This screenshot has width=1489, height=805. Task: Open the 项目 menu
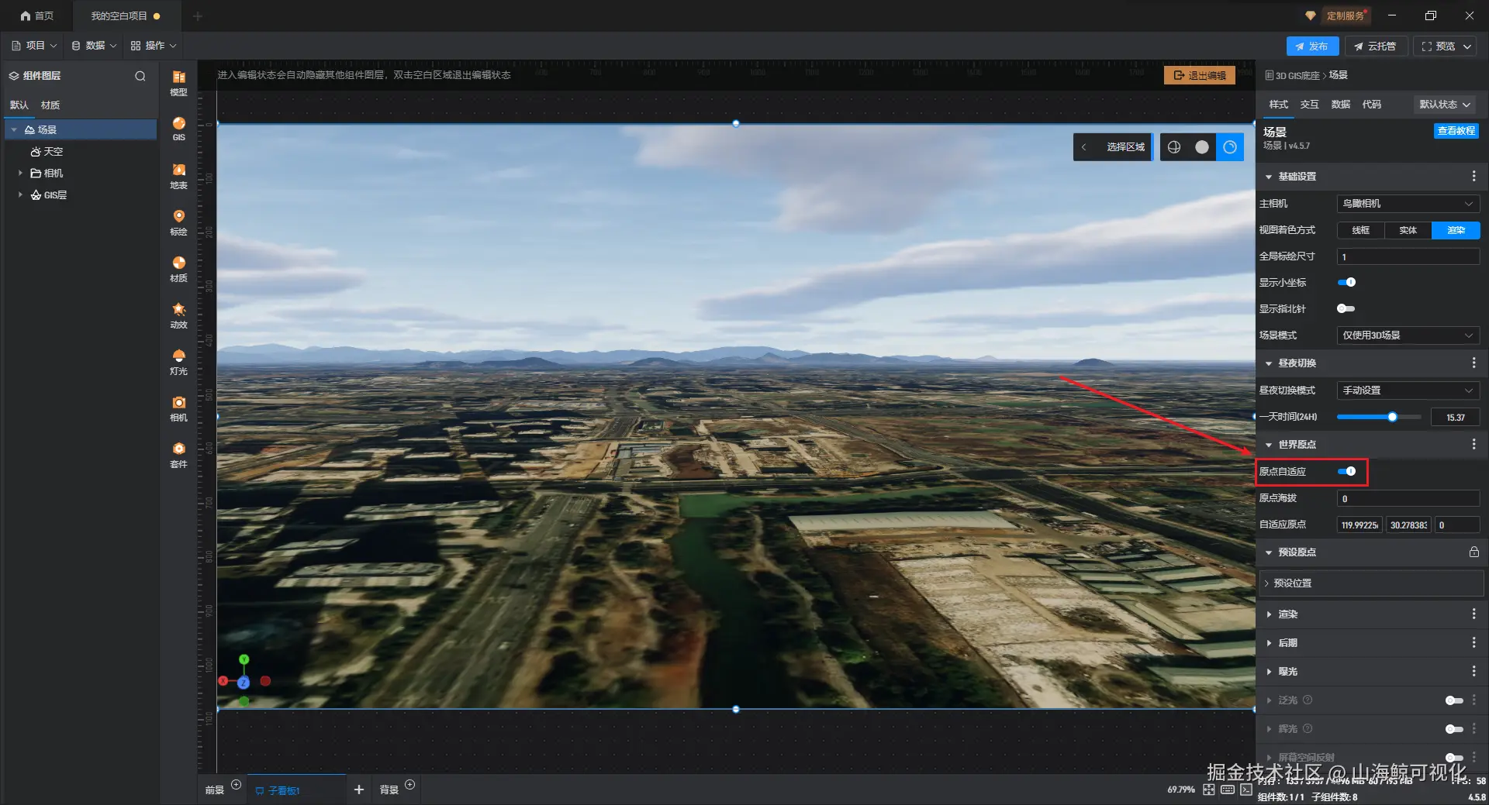click(x=34, y=46)
